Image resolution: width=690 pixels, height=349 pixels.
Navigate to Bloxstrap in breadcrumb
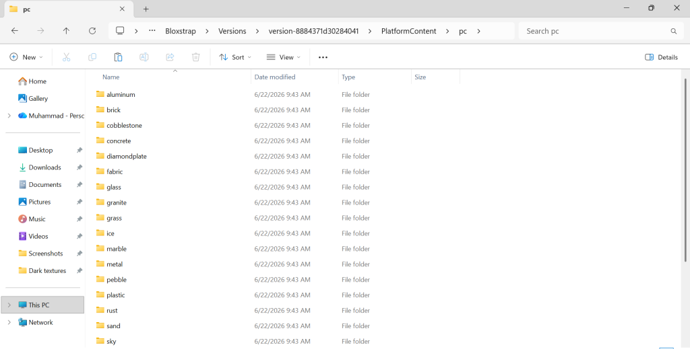[181, 31]
